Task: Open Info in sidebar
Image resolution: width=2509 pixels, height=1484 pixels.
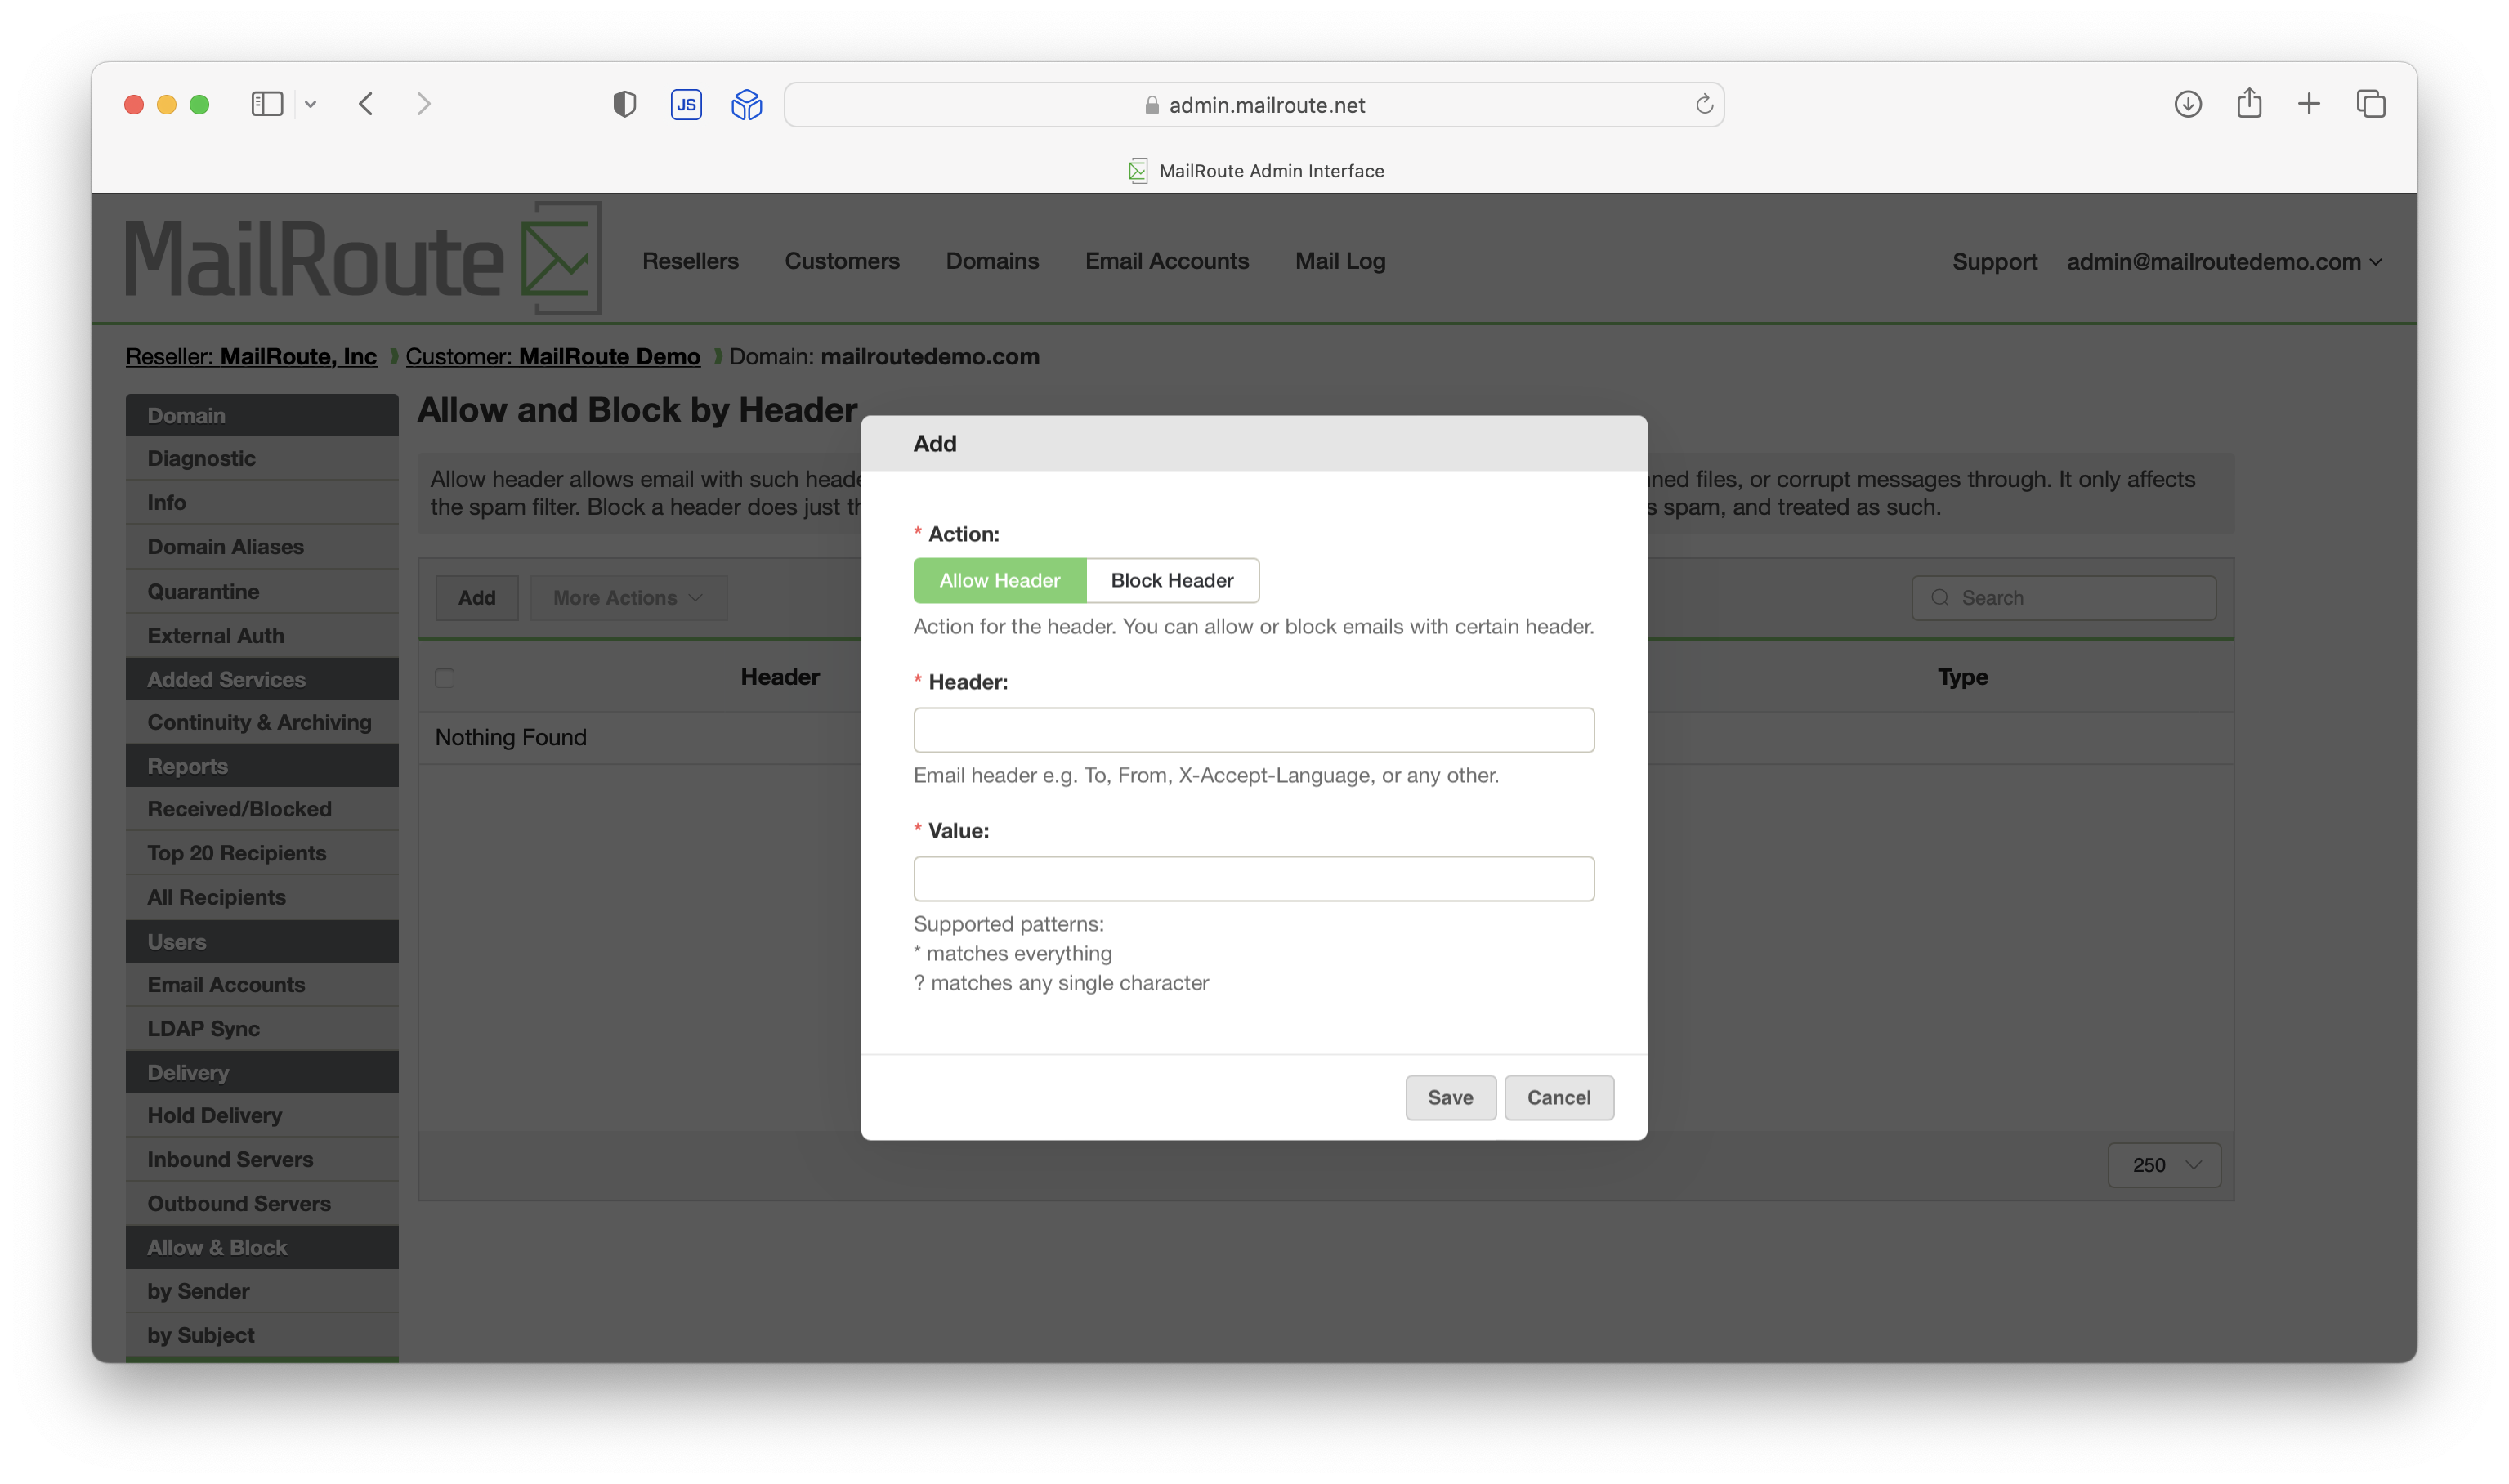Action: [x=262, y=502]
